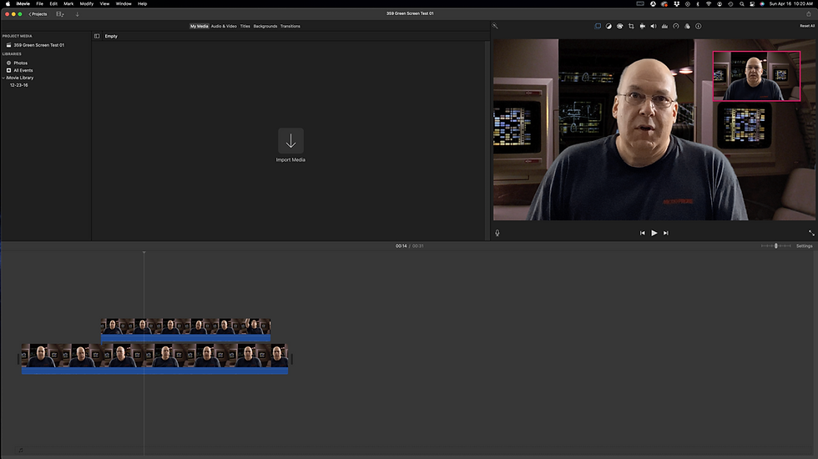Open the stabilization camera tool
The image size is (818, 459).
pyautogui.click(x=642, y=26)
